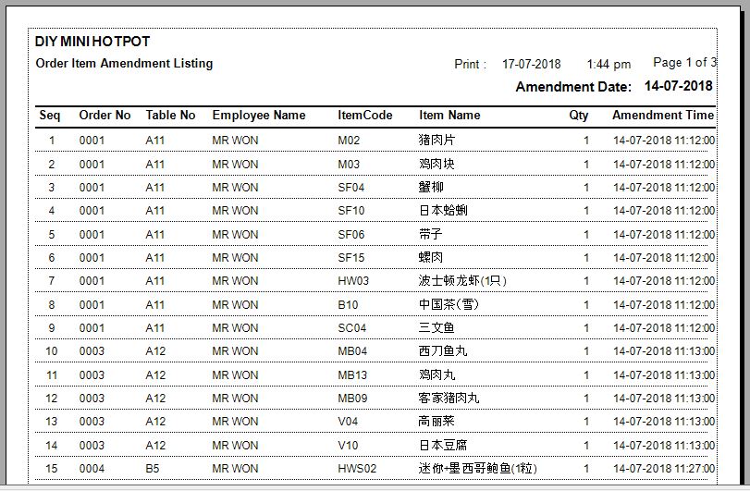
Task: Click item name 鸡肉丸
Action: (437, 374)
